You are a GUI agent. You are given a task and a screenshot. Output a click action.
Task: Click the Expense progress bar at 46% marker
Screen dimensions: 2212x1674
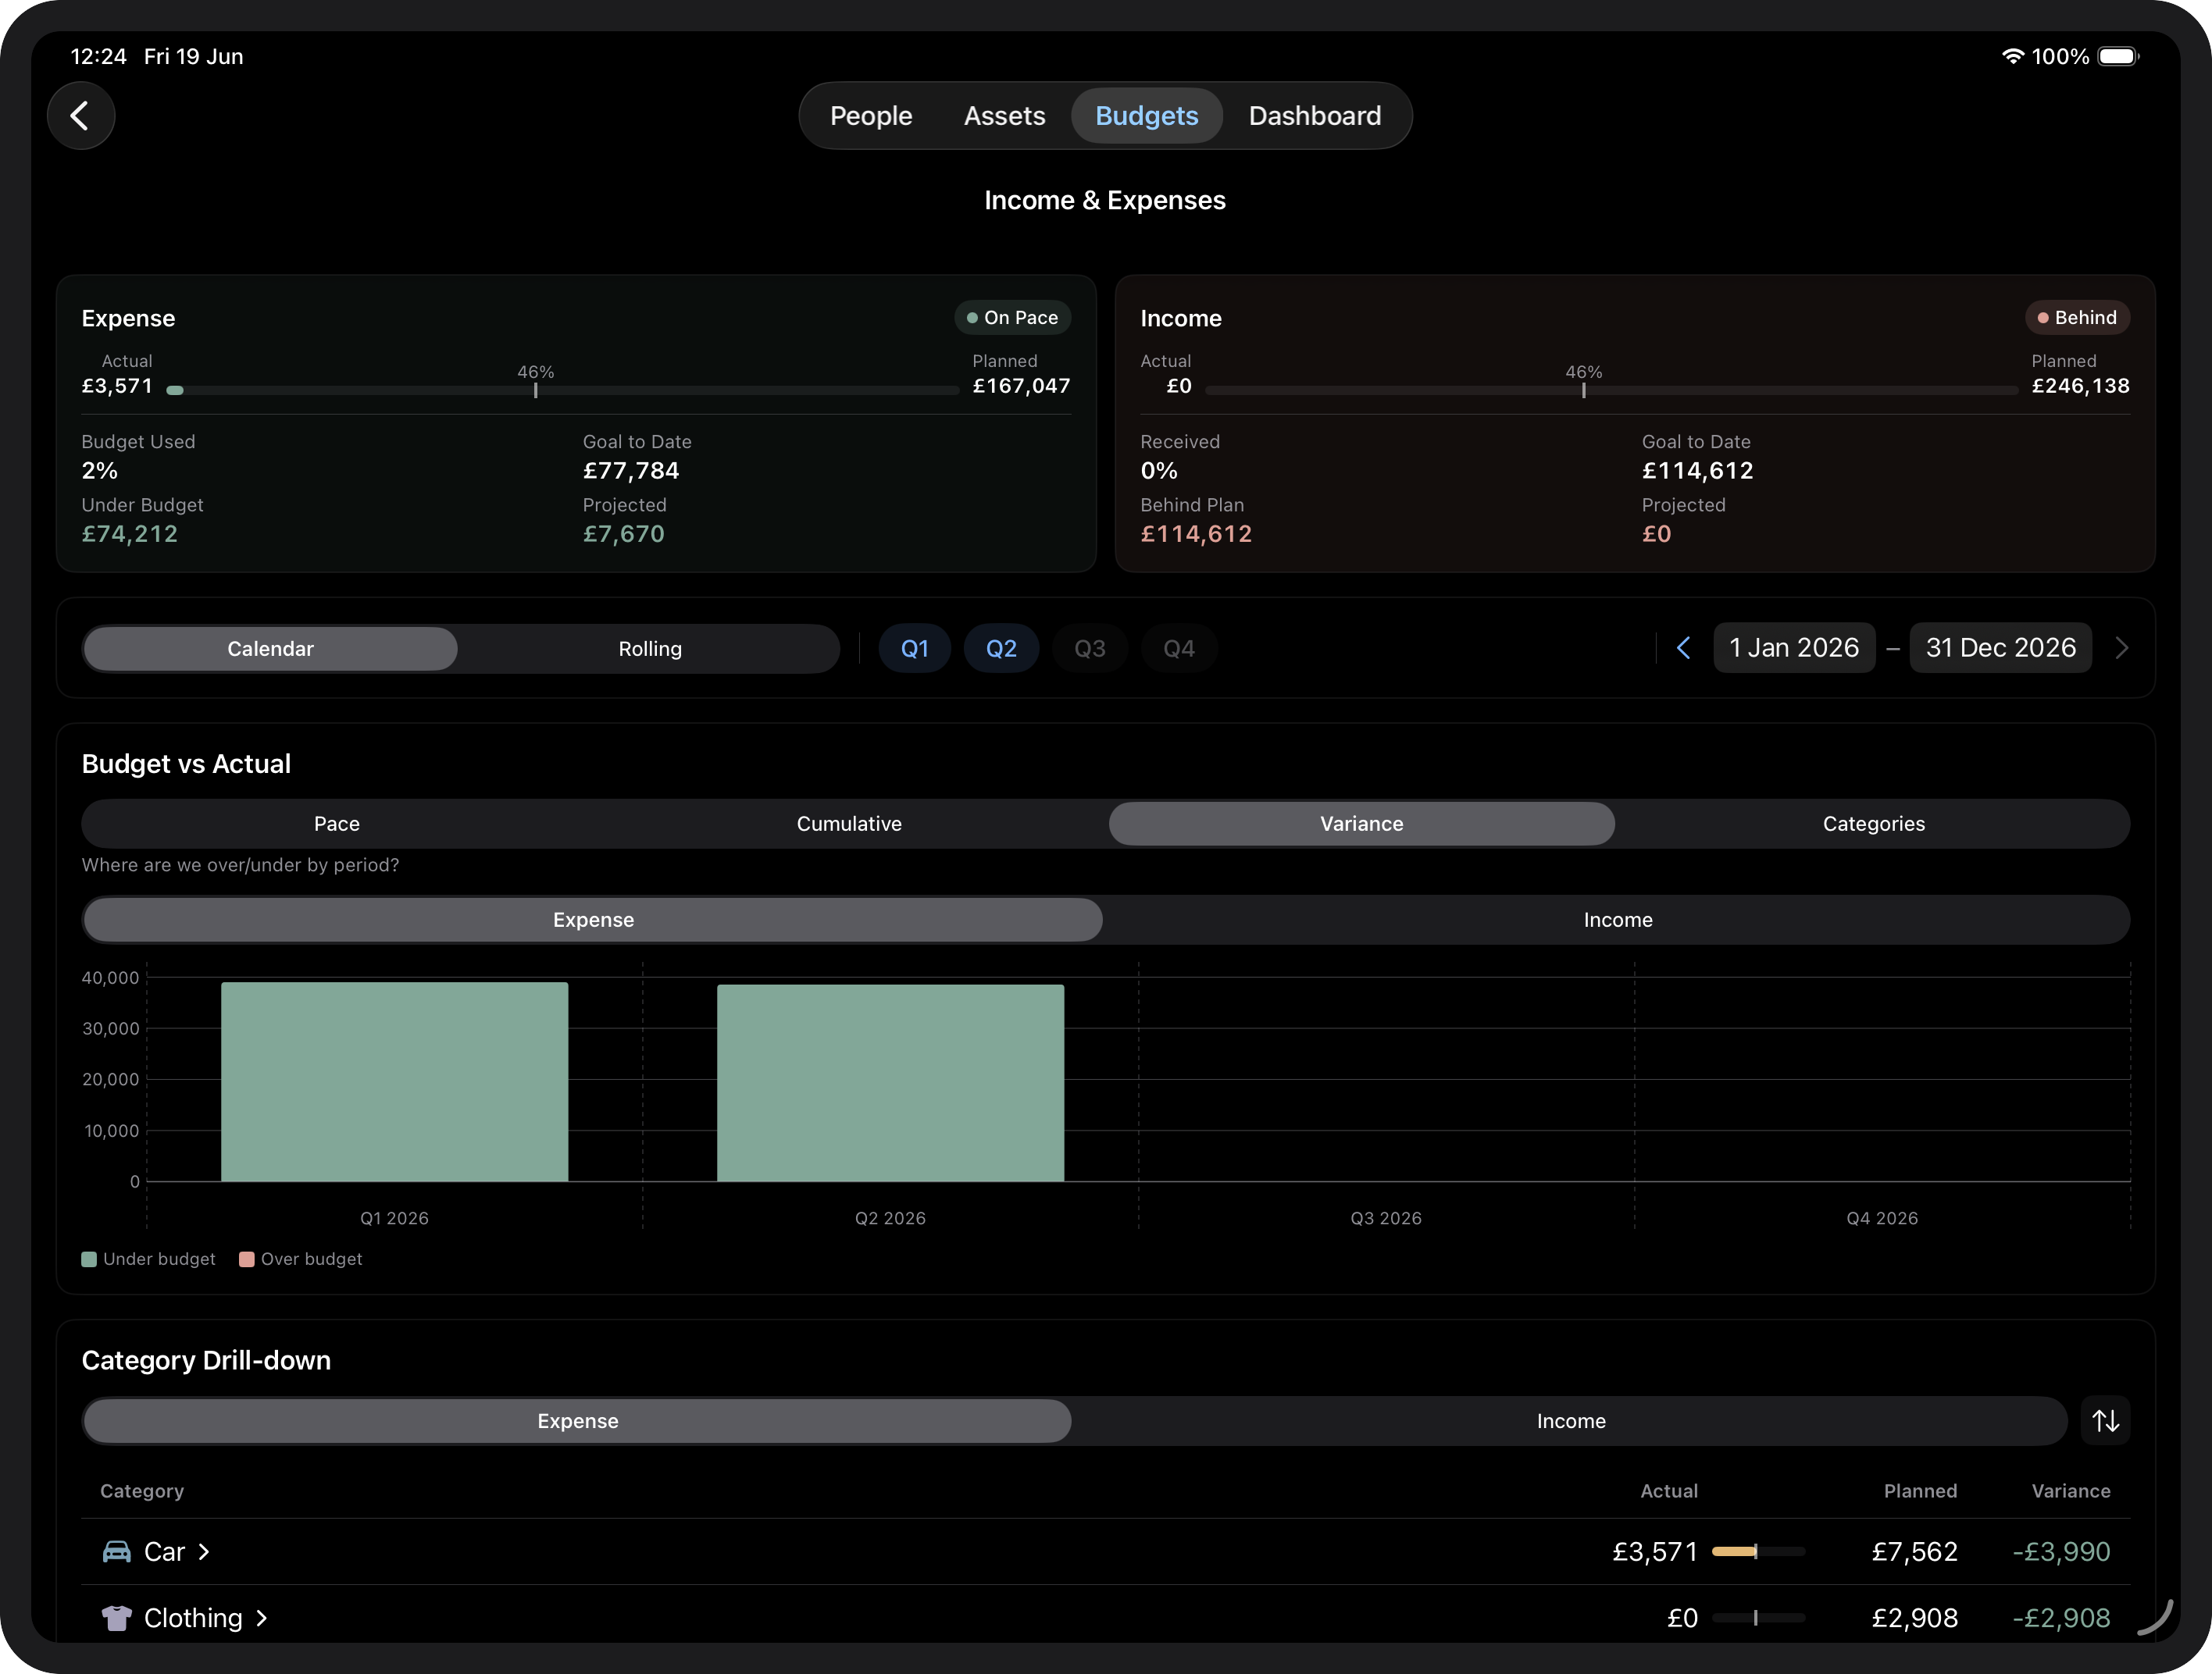pos(536,390)
